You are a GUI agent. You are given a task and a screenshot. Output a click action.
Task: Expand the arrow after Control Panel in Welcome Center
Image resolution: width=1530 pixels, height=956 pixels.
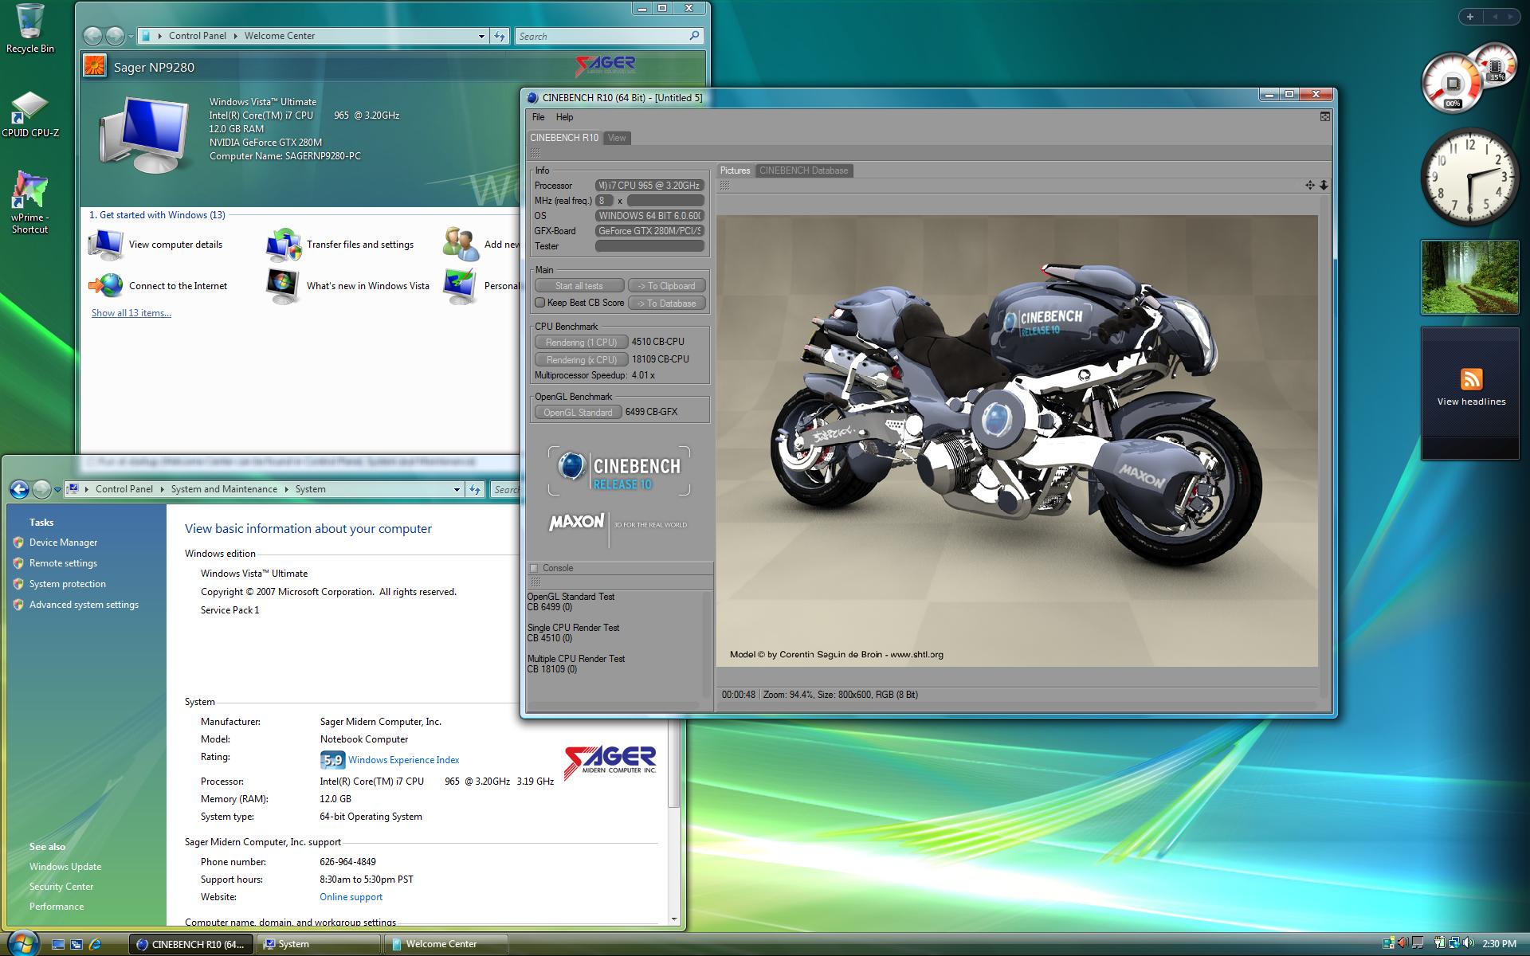click(x=236, y=36)
